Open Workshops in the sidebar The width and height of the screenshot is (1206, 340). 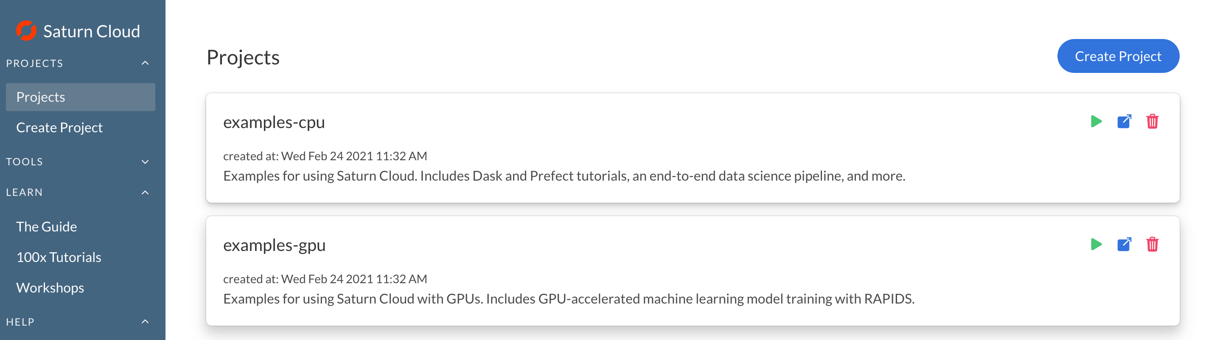(50, 287)
